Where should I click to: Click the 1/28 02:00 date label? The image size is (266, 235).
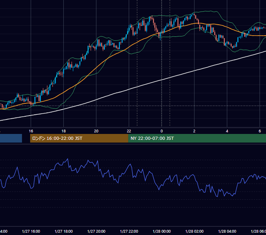pos(194,231)
